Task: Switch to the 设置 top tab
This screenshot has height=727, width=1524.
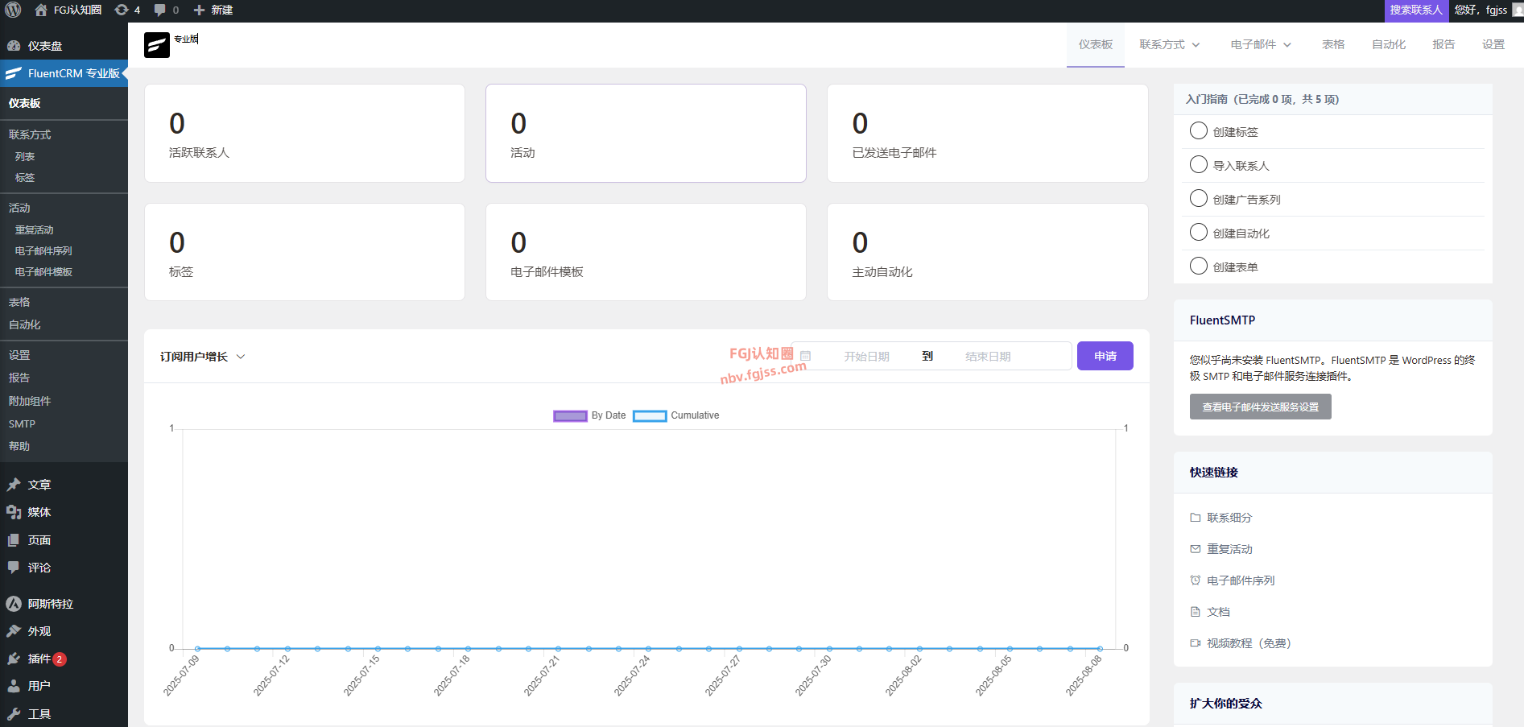Action: coord(1493,44)
